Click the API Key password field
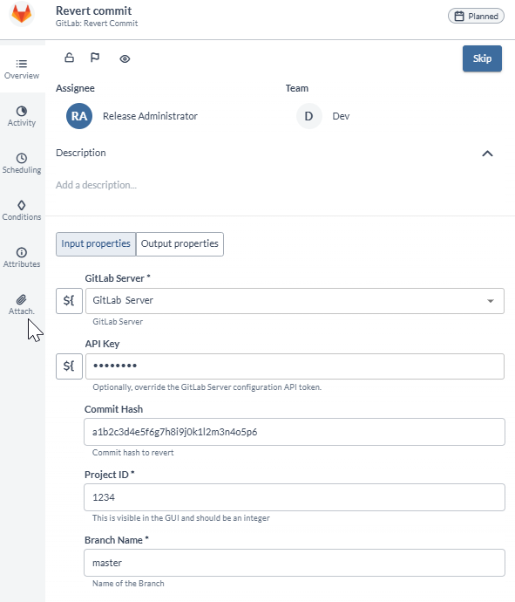 click(x=295, y=366)
